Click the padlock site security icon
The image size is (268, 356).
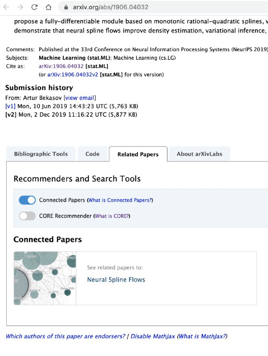pos(66,7)
